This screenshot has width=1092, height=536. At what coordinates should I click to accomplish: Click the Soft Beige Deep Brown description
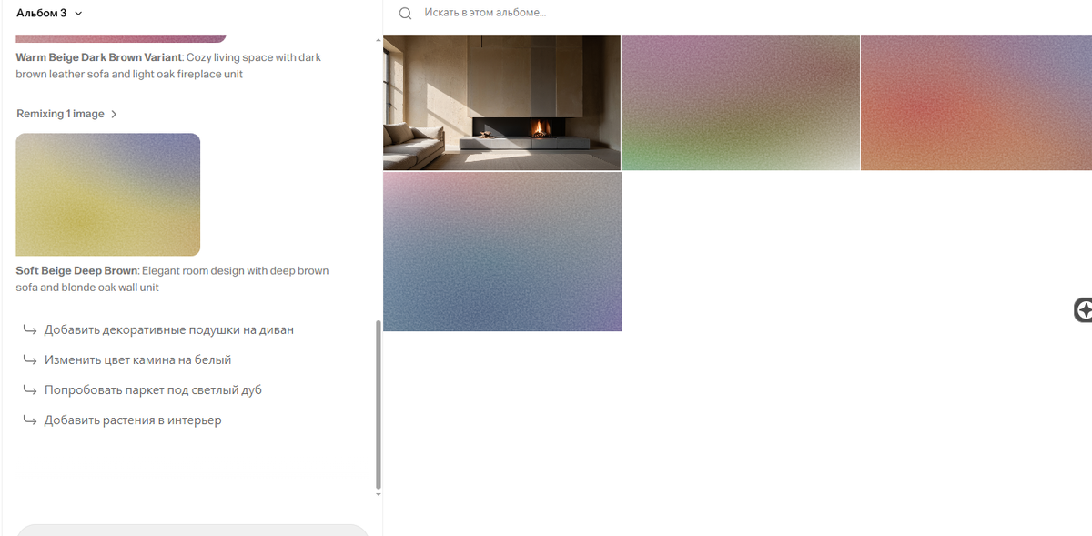pyautogui.click(x=172, y=278)
